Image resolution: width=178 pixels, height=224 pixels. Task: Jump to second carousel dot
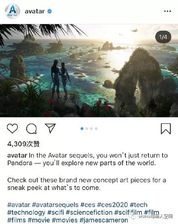tap(87, 128)
